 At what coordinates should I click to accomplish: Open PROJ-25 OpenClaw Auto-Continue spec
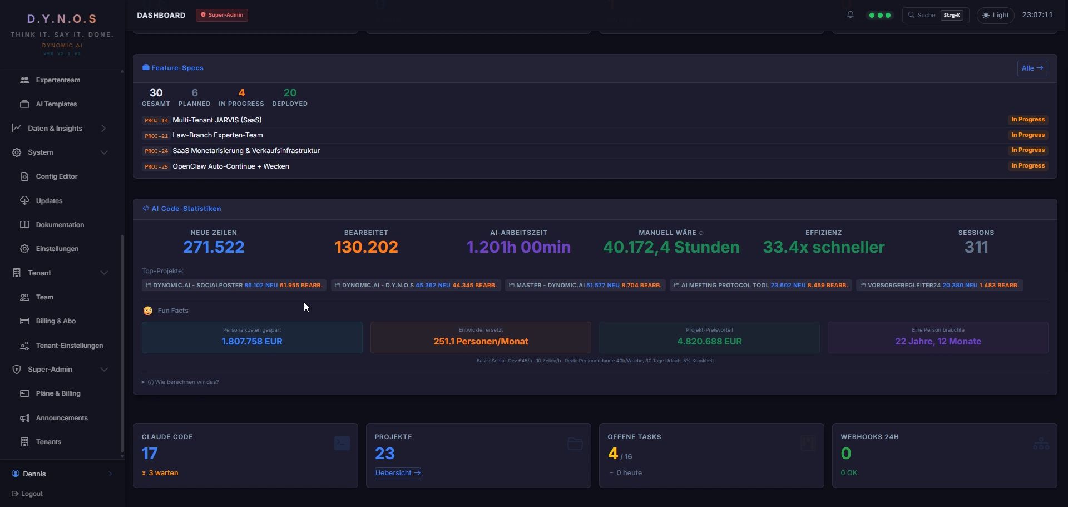coord(595,166)
